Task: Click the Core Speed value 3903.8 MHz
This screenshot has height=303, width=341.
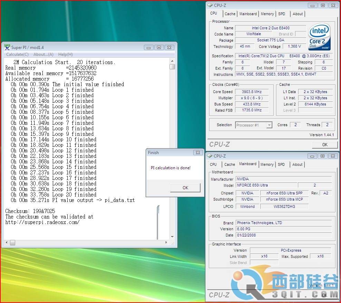Action: [x=252, y=92]
